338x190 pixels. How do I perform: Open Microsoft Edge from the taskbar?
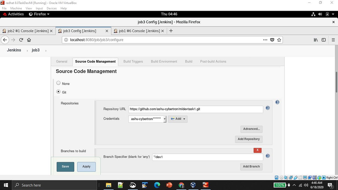157,185
